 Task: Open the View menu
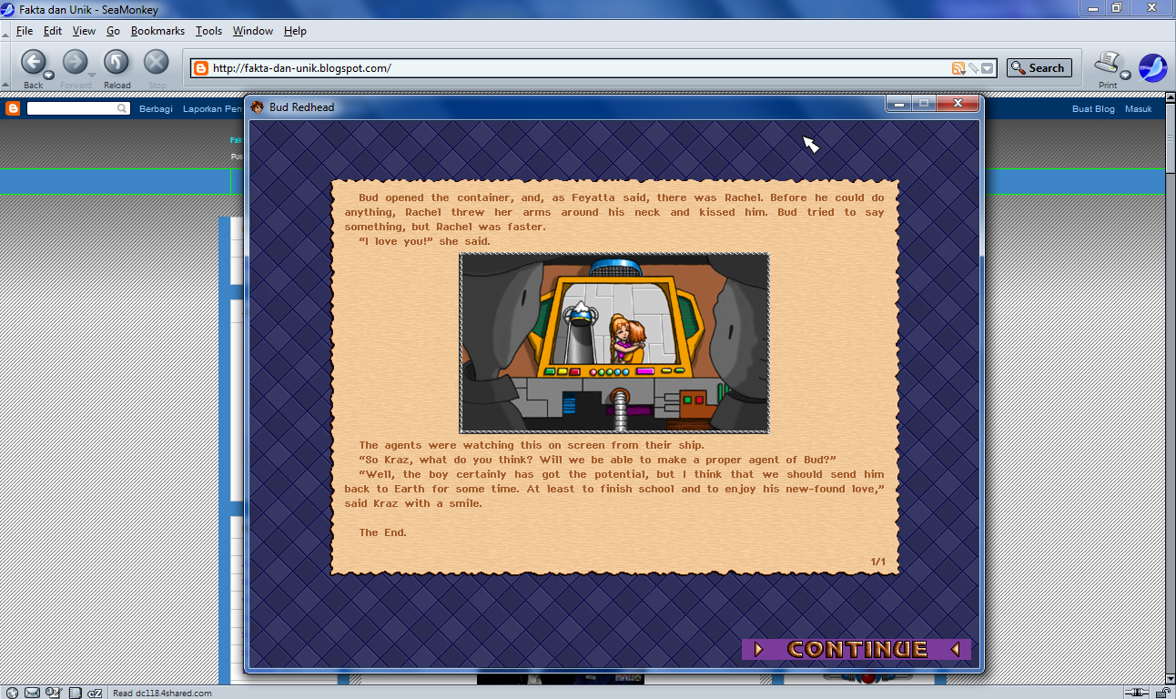click(84, 31)
